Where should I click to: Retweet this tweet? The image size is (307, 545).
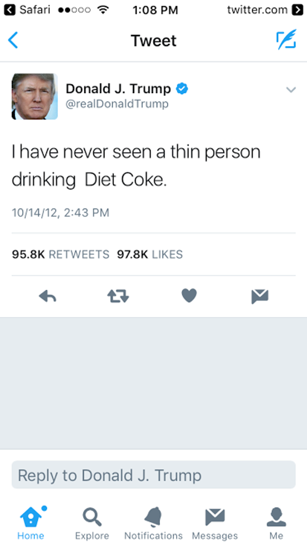pos(118,296)
